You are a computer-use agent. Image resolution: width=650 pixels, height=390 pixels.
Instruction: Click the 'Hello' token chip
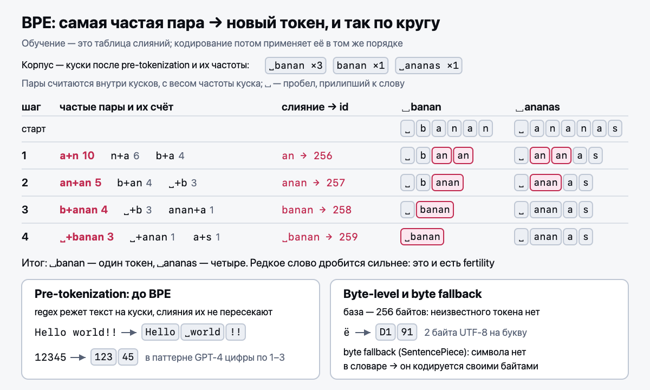160,332
